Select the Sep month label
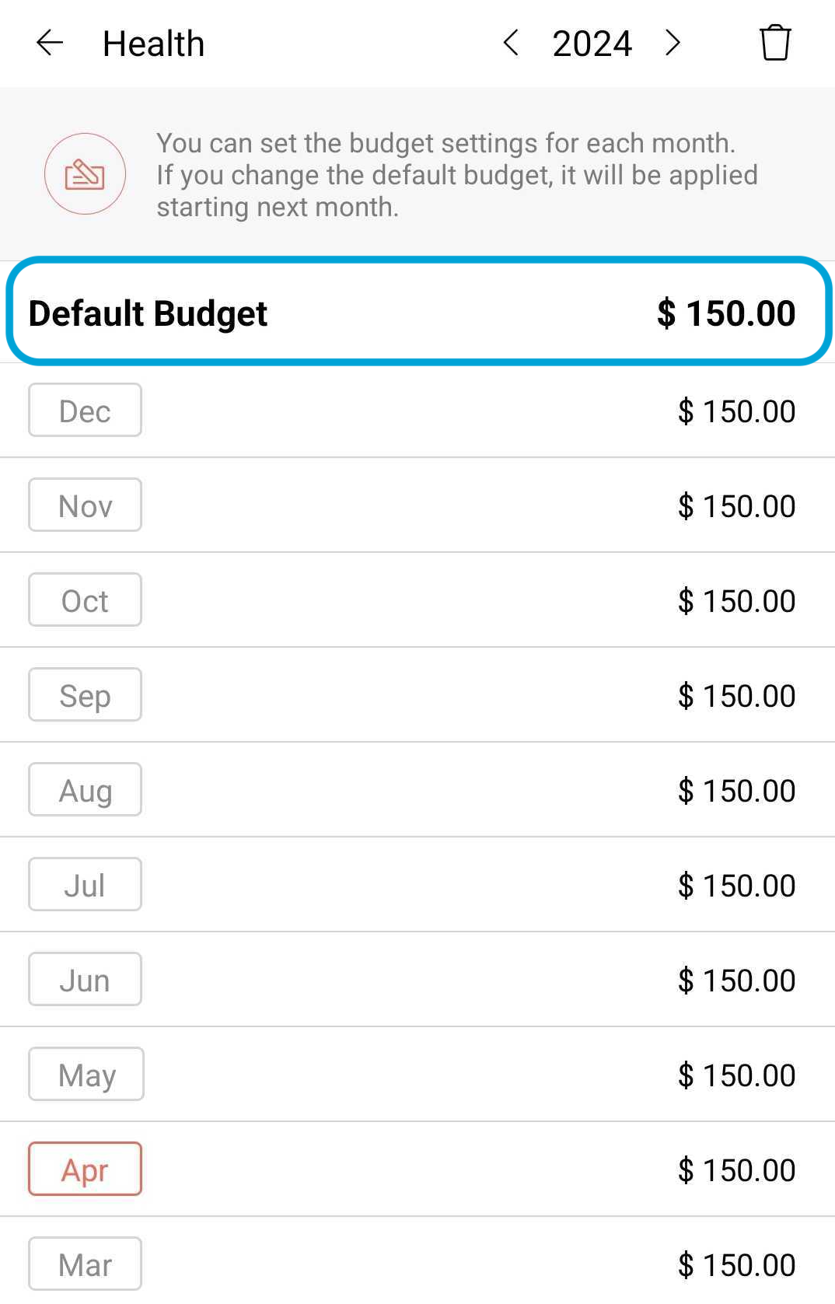The width and height of the screenshot is (835, 1304). pos(85,695)
